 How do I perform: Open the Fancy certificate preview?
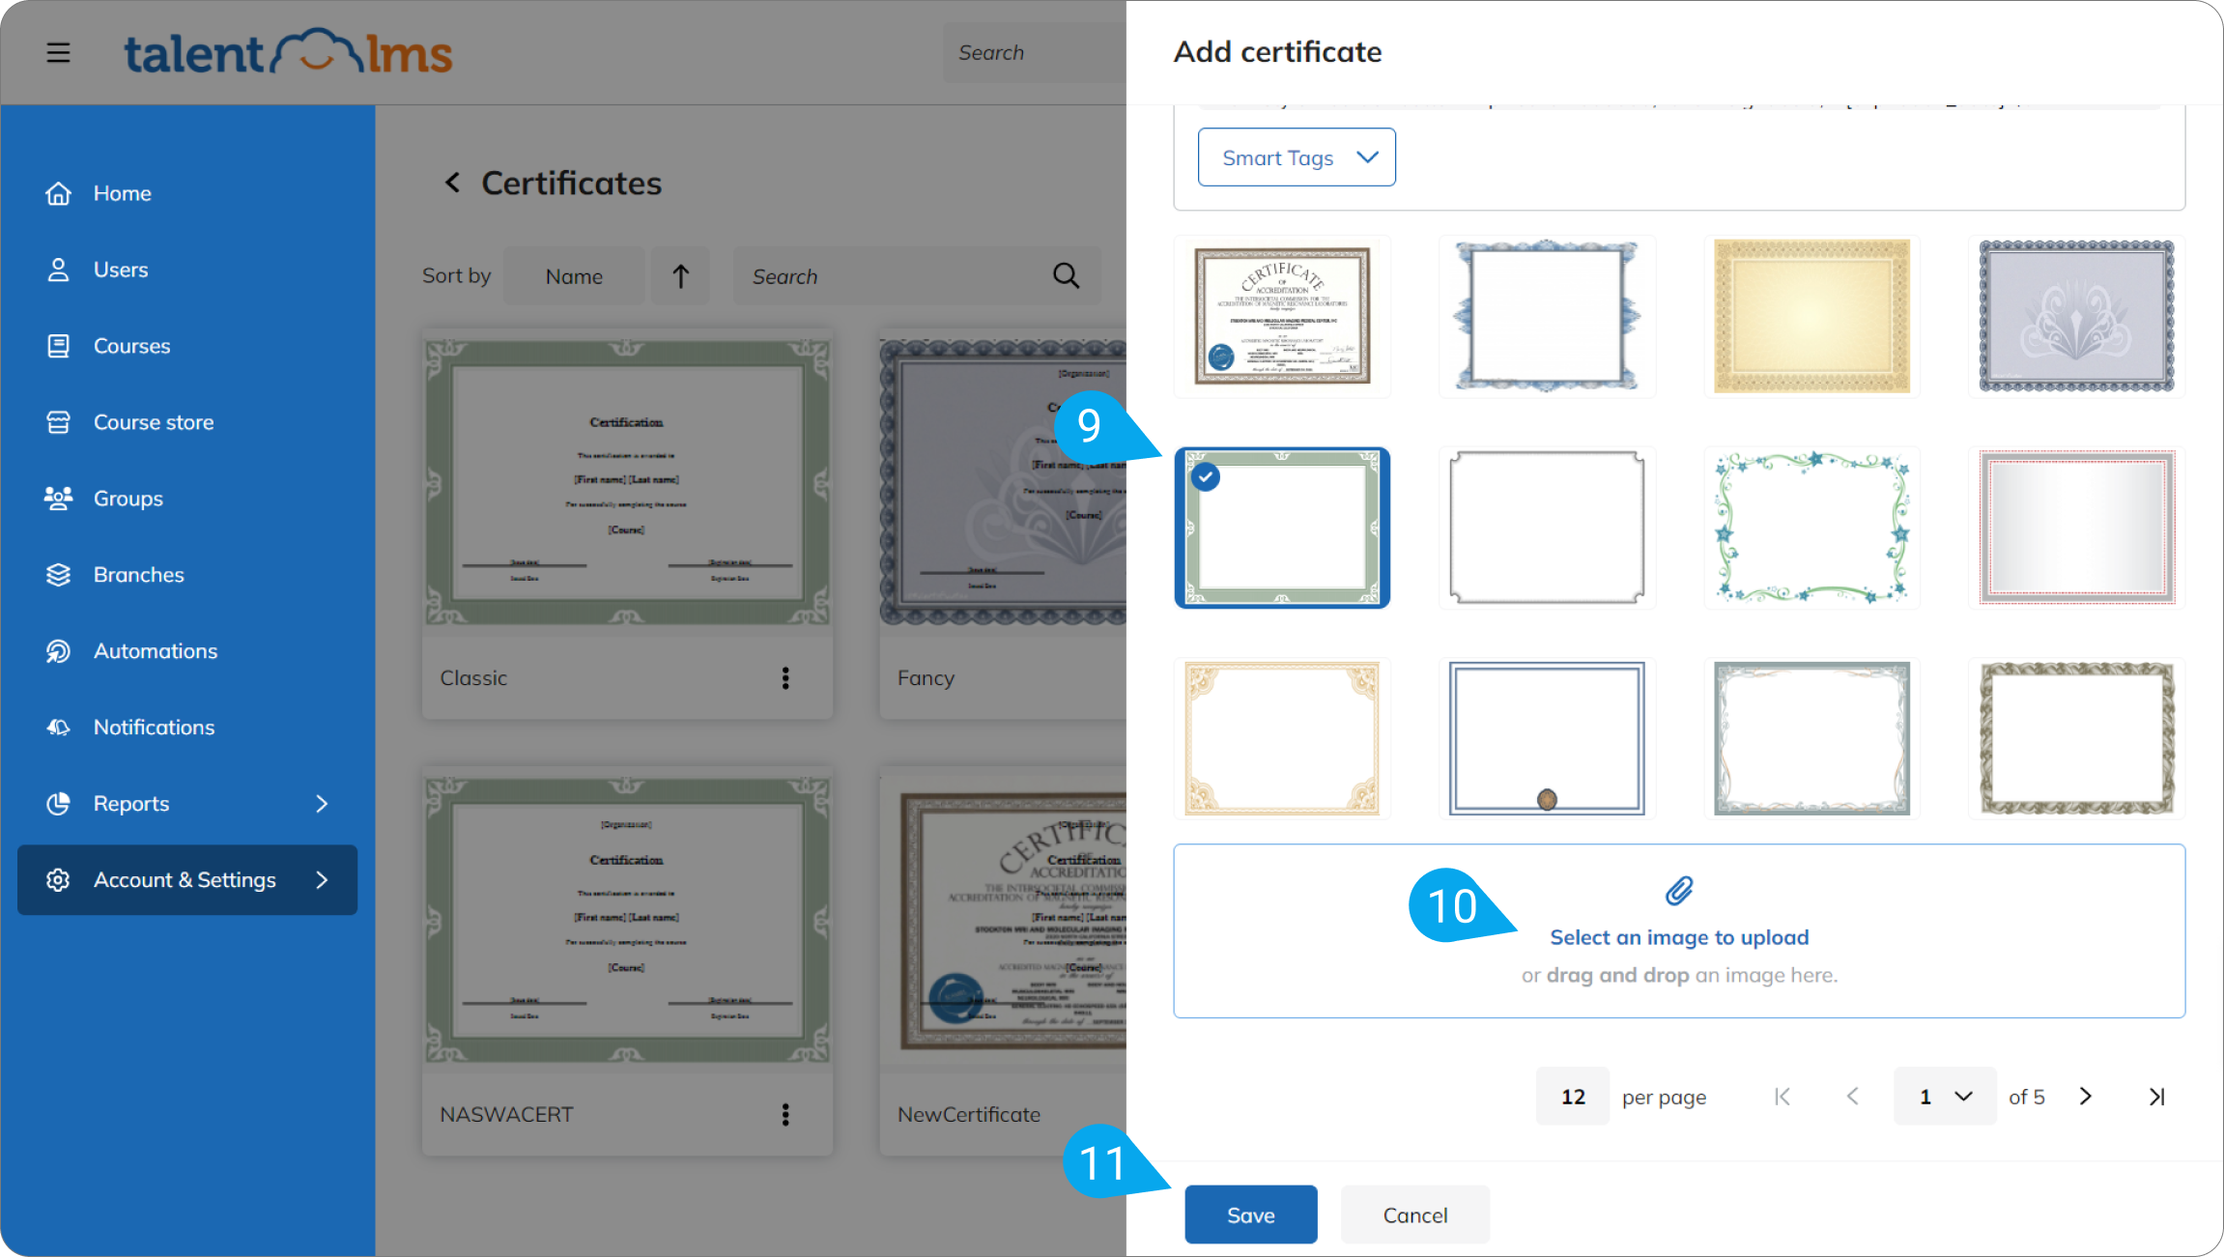pyautogui.click(x=1003, y=483)
